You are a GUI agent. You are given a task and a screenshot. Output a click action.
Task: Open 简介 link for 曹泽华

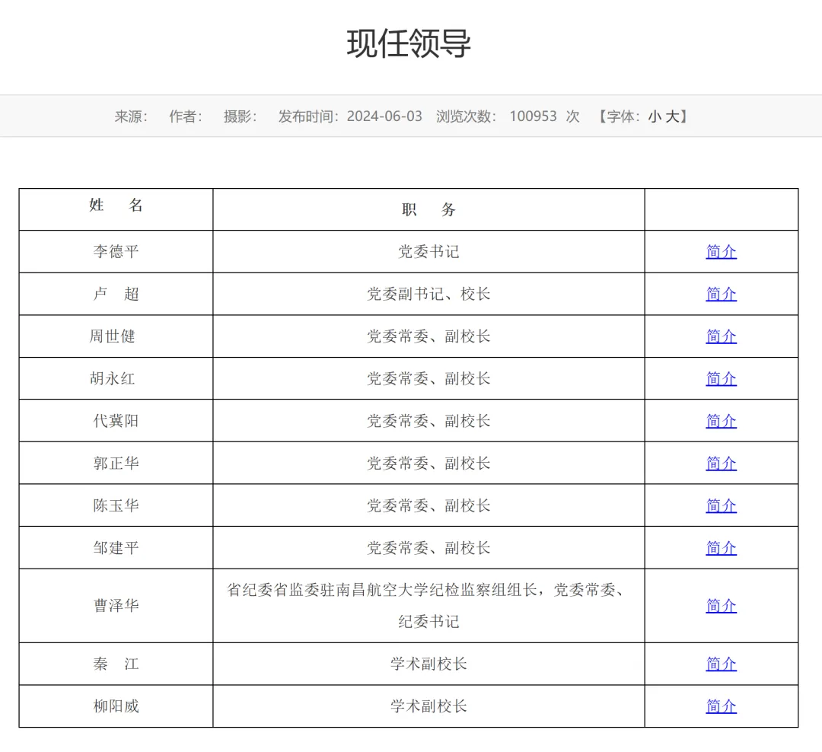coord(721,606)
